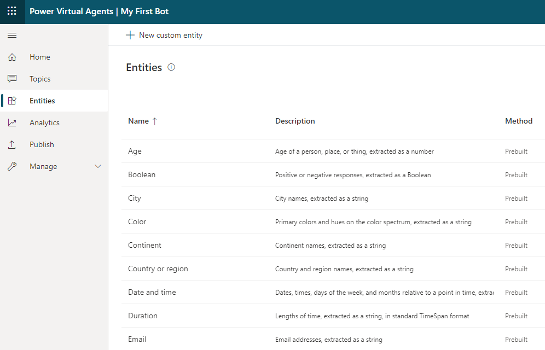This screenshot has height=350, width=545.
Task: Click the Description column header
Action: coord(295,121)
